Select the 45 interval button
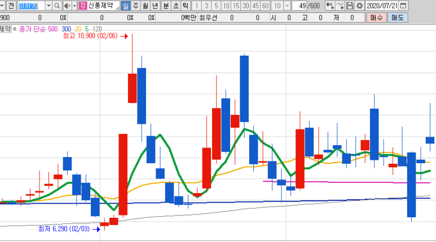This screenshot has height=242, width=436. point(256,6)
